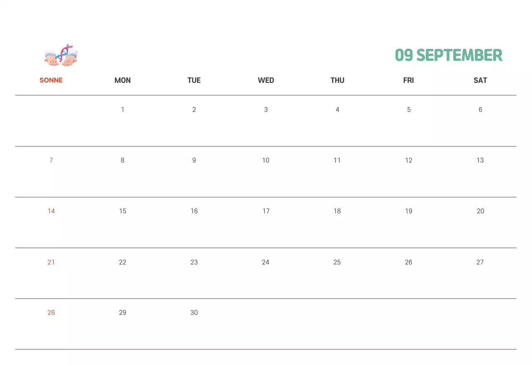Click the 09 SEPTEMBER title
Screen dimensions: 532x366
coord(448,55)
